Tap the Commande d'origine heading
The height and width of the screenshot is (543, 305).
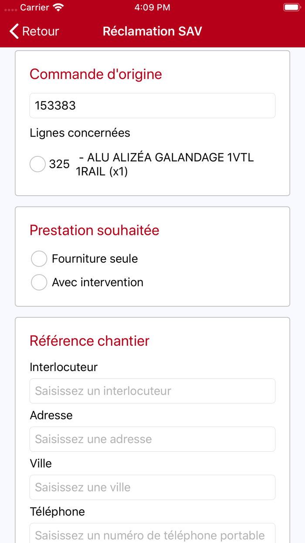pos(96,74)
